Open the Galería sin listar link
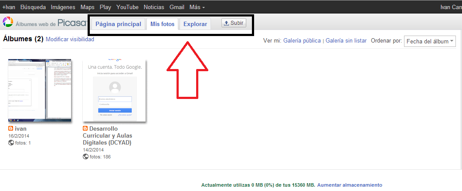The height and width of the screenshot is (191, 462). tap(346, 41)
